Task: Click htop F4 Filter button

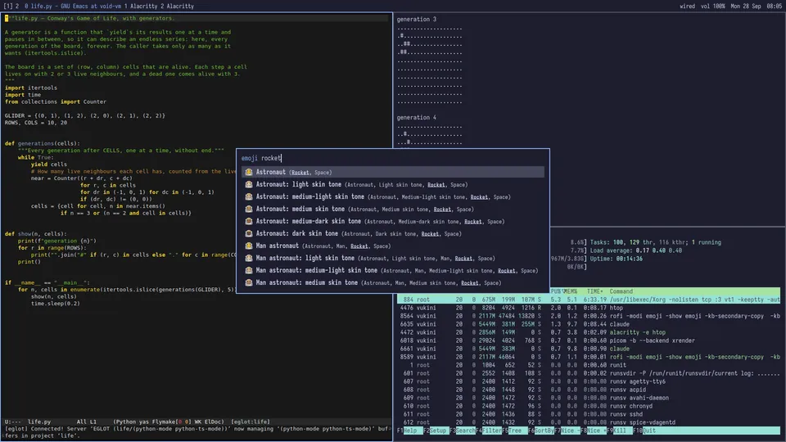Action: tap(489, 431)
